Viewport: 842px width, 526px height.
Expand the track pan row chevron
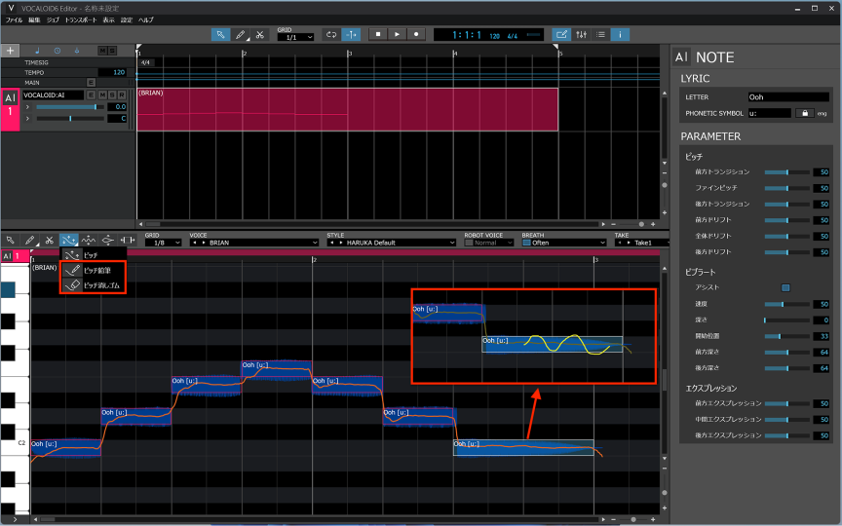tap(27, 118)
